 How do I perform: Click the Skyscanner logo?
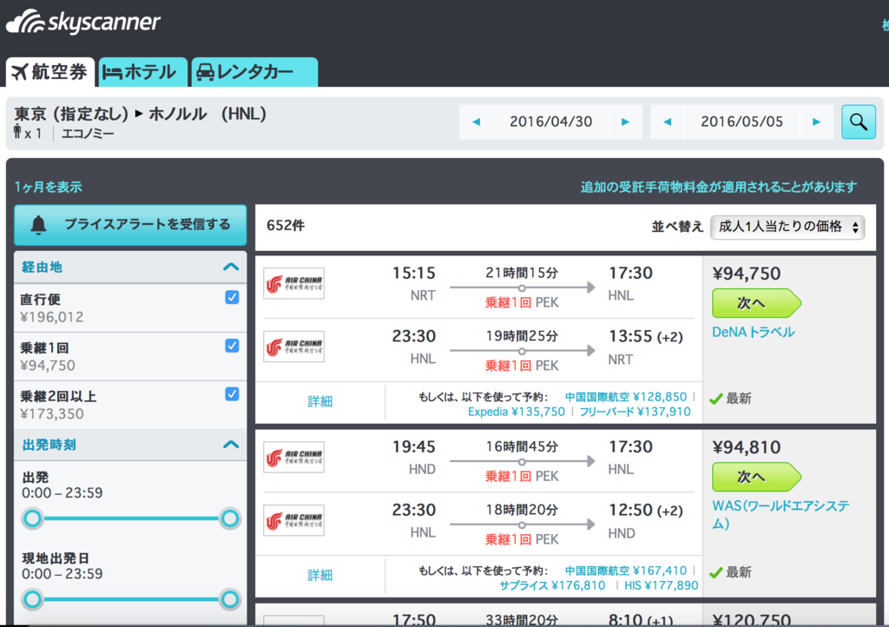[x=82, y=23]
